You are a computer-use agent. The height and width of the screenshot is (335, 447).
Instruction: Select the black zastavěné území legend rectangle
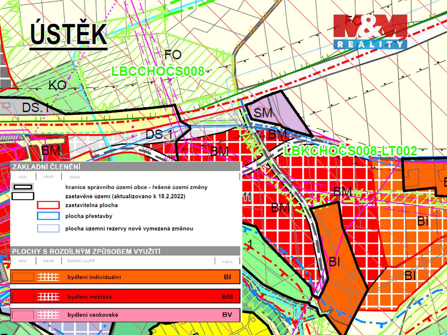(x=23, y=196)
